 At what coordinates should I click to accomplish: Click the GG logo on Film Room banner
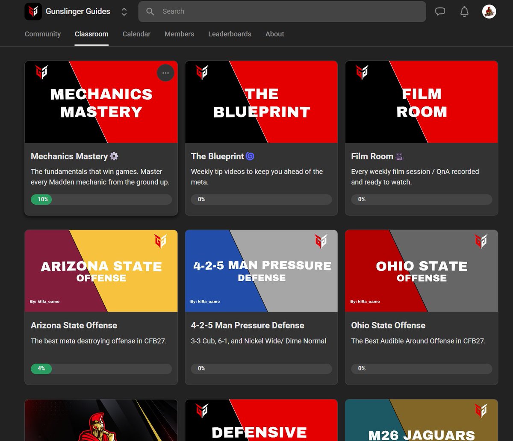point(362,73)
